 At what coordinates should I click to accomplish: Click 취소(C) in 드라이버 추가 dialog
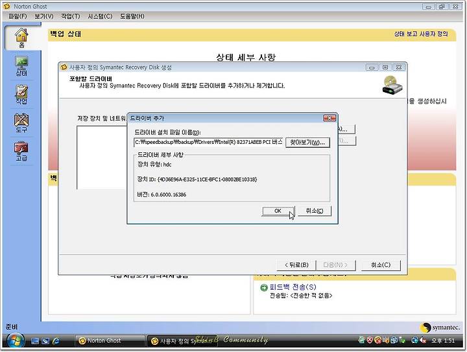[x=315, y=211]
